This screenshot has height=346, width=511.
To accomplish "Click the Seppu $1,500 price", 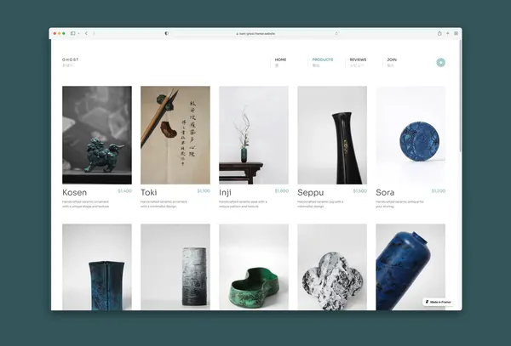I will [x=360, y=191].
